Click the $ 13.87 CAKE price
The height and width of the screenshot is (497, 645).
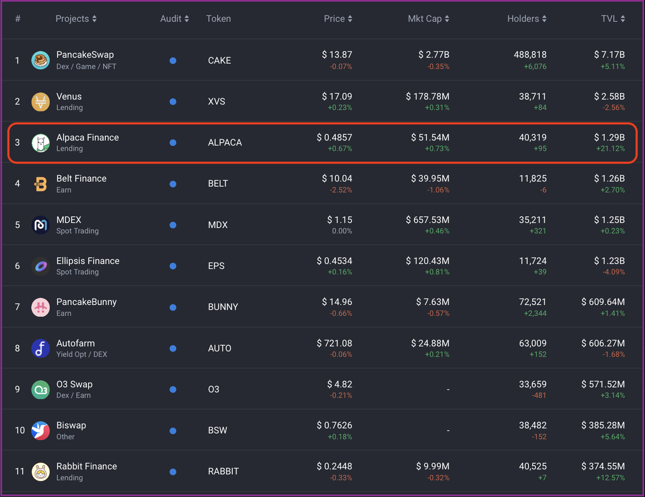pyautogui.click(x=337, y=55)
